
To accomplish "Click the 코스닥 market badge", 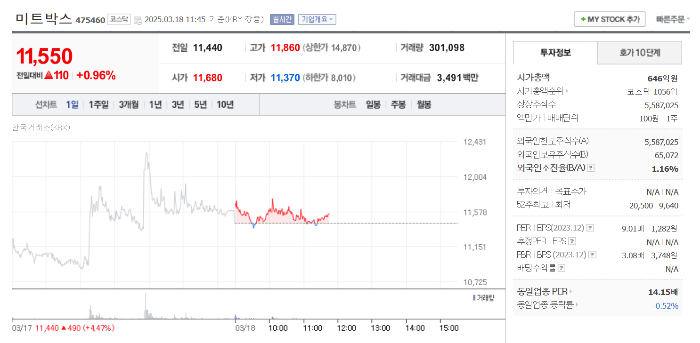I will tap(119, 19).
